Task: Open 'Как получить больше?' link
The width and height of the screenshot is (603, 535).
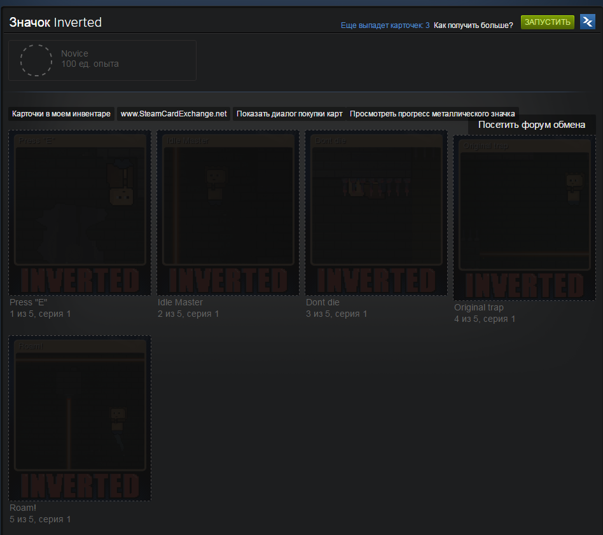Action: pyautogui.click(x=473, y=25)
